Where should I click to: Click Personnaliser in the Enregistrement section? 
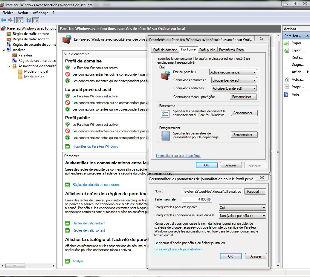[x=244, y=135]
